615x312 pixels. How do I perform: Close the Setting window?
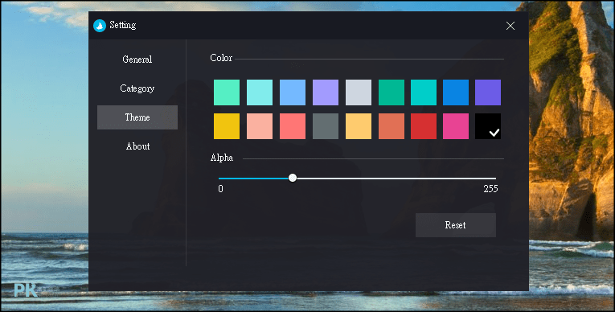click(510, 26)
